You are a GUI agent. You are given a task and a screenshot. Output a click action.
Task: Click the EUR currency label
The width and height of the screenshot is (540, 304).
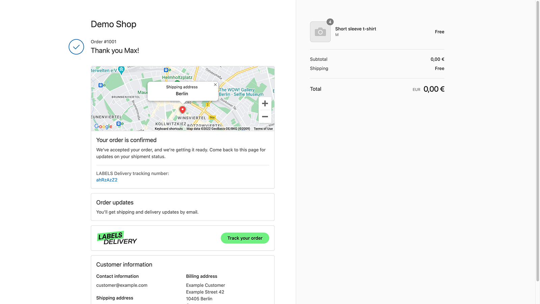416,90
